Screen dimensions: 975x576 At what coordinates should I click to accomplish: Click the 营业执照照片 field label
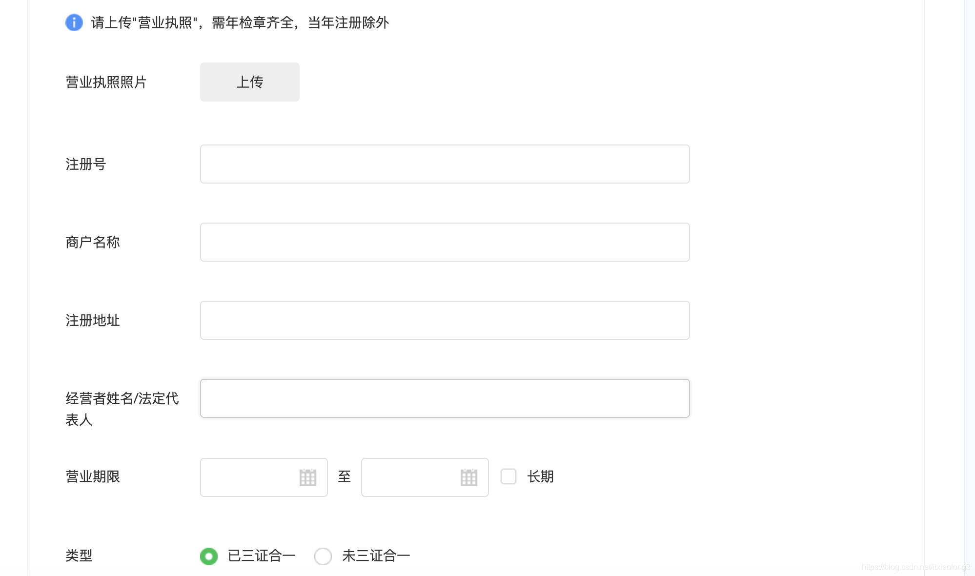[x=106, y=82]
